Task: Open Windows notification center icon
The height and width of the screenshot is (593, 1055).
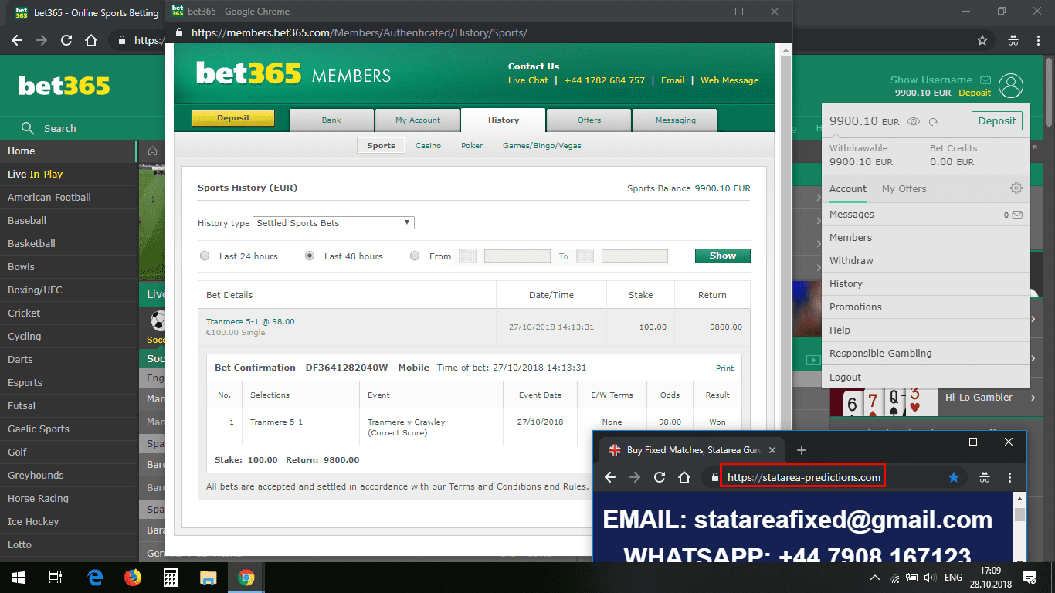Action: (x=1030, y=578)
